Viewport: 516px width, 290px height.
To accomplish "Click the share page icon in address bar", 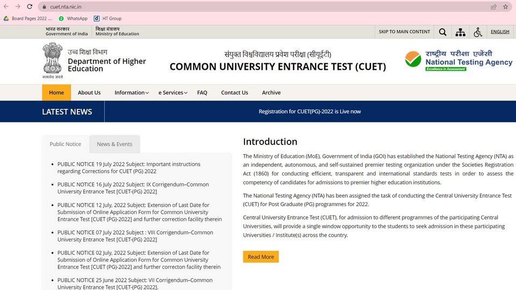I will point(493,6).
